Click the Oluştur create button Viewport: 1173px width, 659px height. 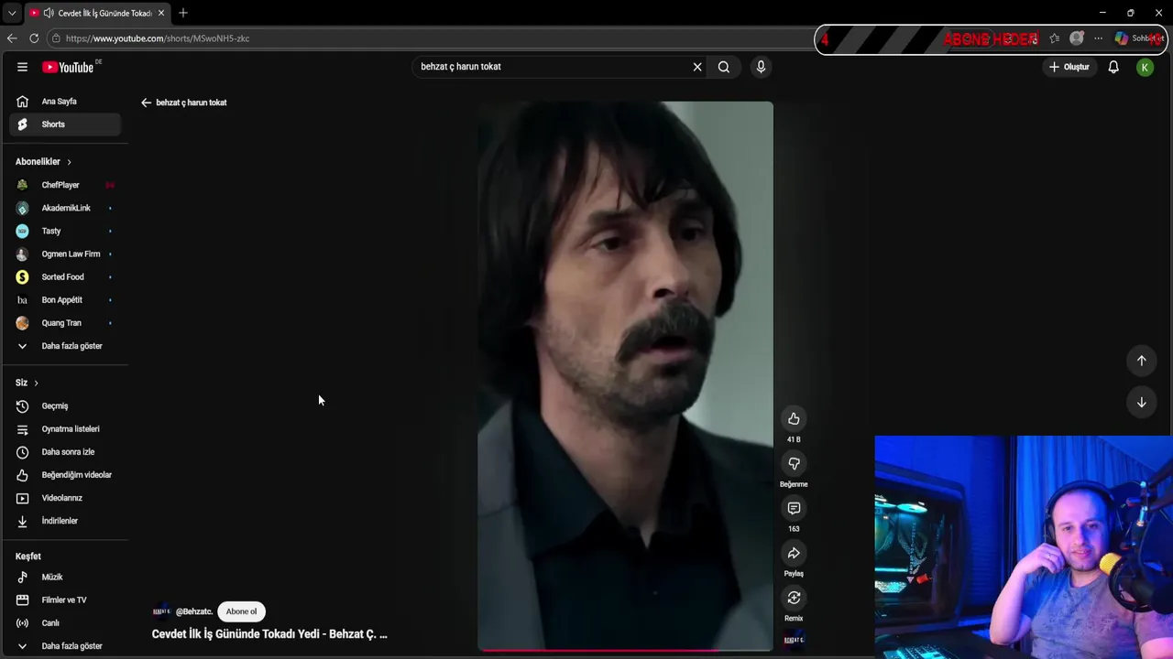tap(1069, 67)
